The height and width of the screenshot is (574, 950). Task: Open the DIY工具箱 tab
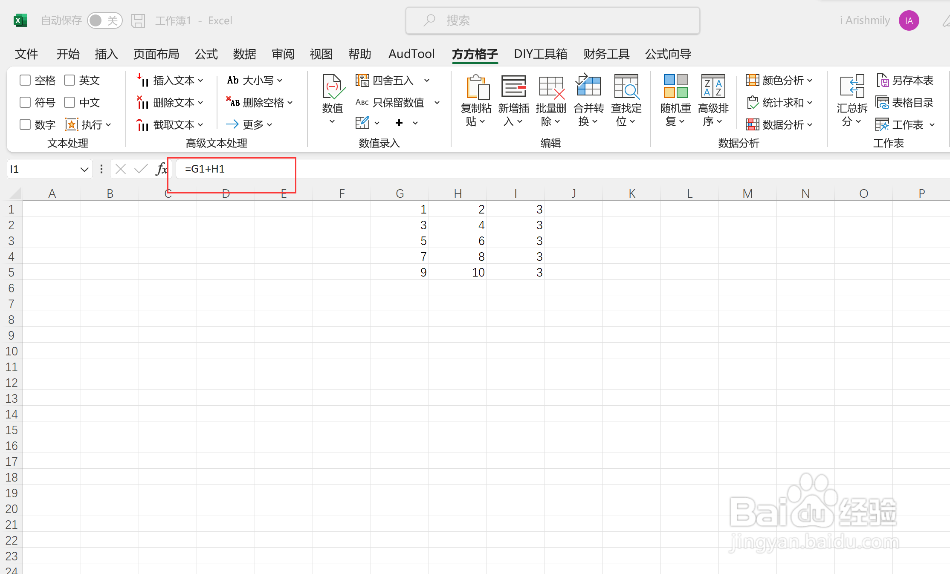(540, 54)
